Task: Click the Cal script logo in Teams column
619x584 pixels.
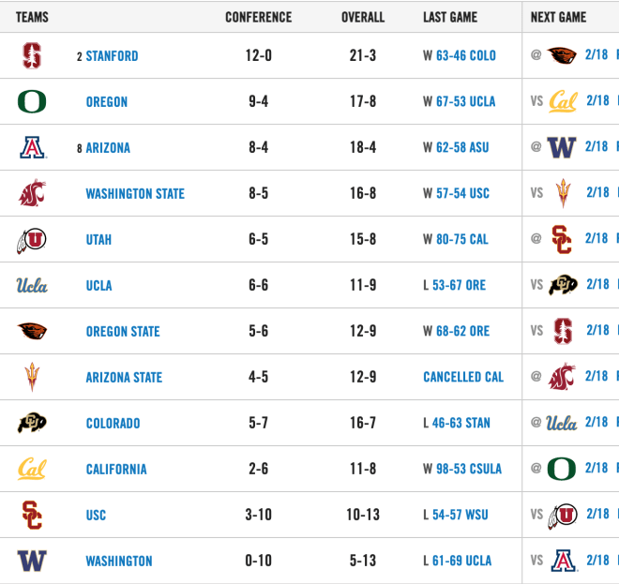Action: pyautogui.click(x=32, y=469)
